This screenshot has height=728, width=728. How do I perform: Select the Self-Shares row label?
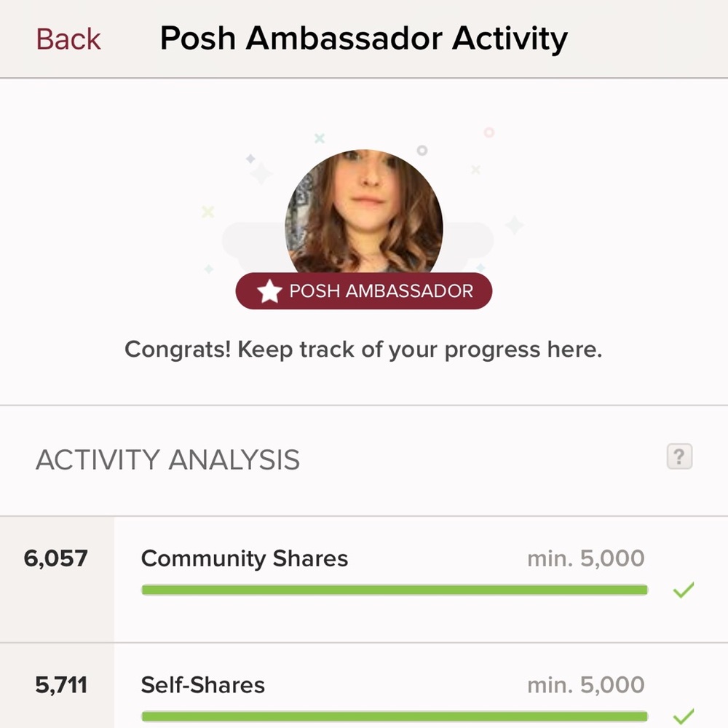pyautogui.click(x=203, y=685)
